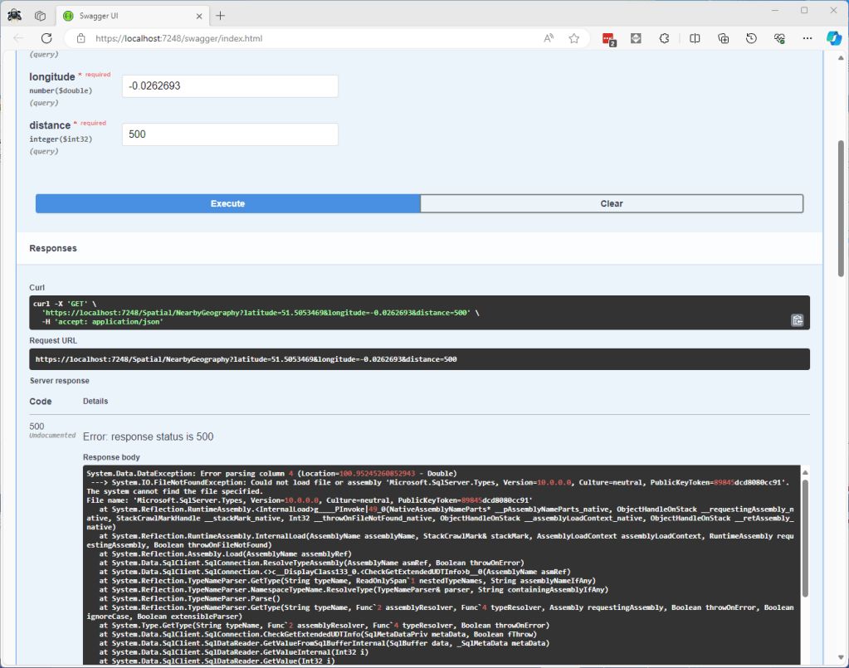Click the response body scrollbar
The height and width of the screenshot is (668, 849).
point(804,539)
